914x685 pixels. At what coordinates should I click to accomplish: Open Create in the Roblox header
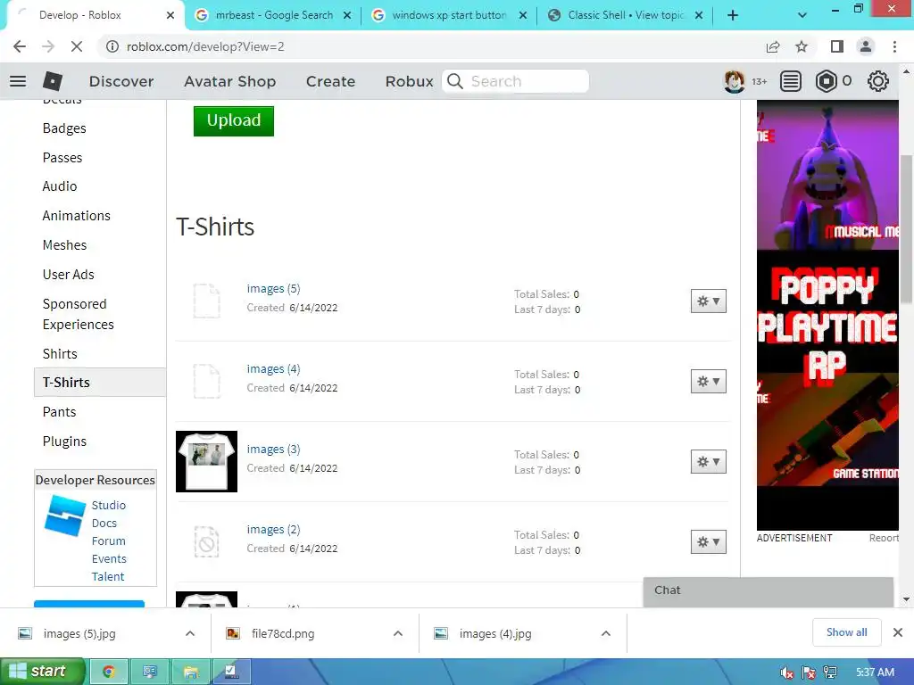330,81
